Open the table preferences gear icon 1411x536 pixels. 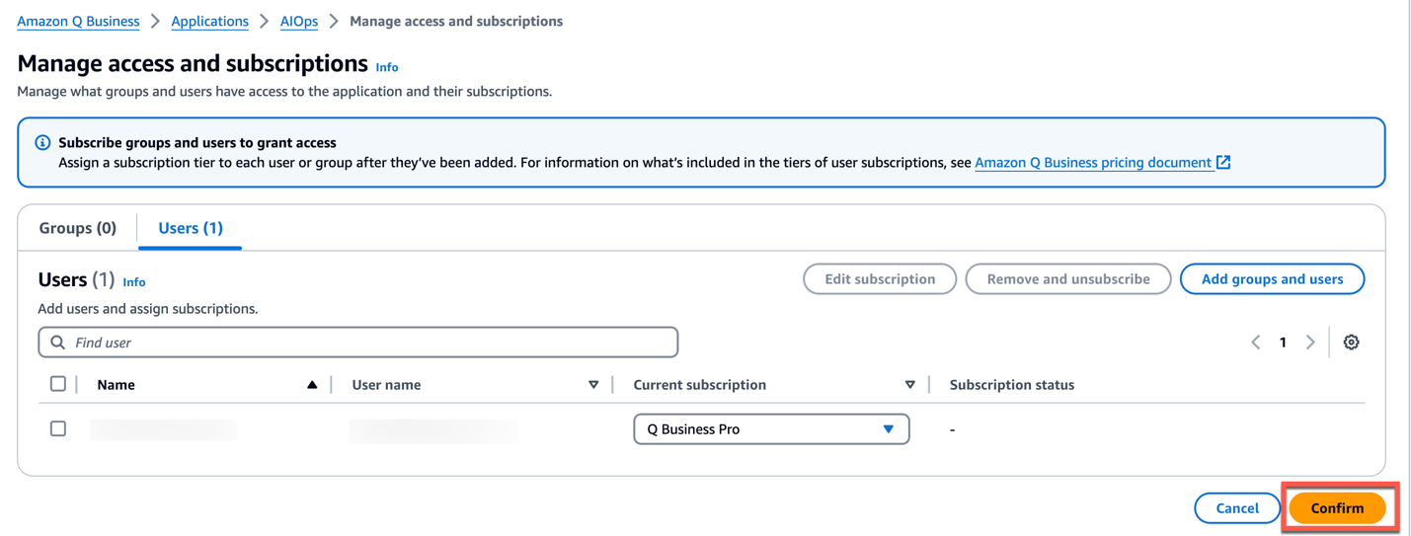1351,343
